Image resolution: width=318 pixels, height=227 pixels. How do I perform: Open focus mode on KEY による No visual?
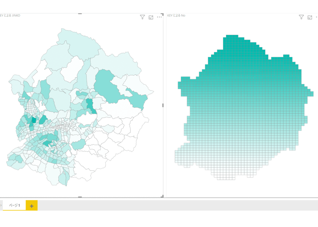tap(310, 18)
